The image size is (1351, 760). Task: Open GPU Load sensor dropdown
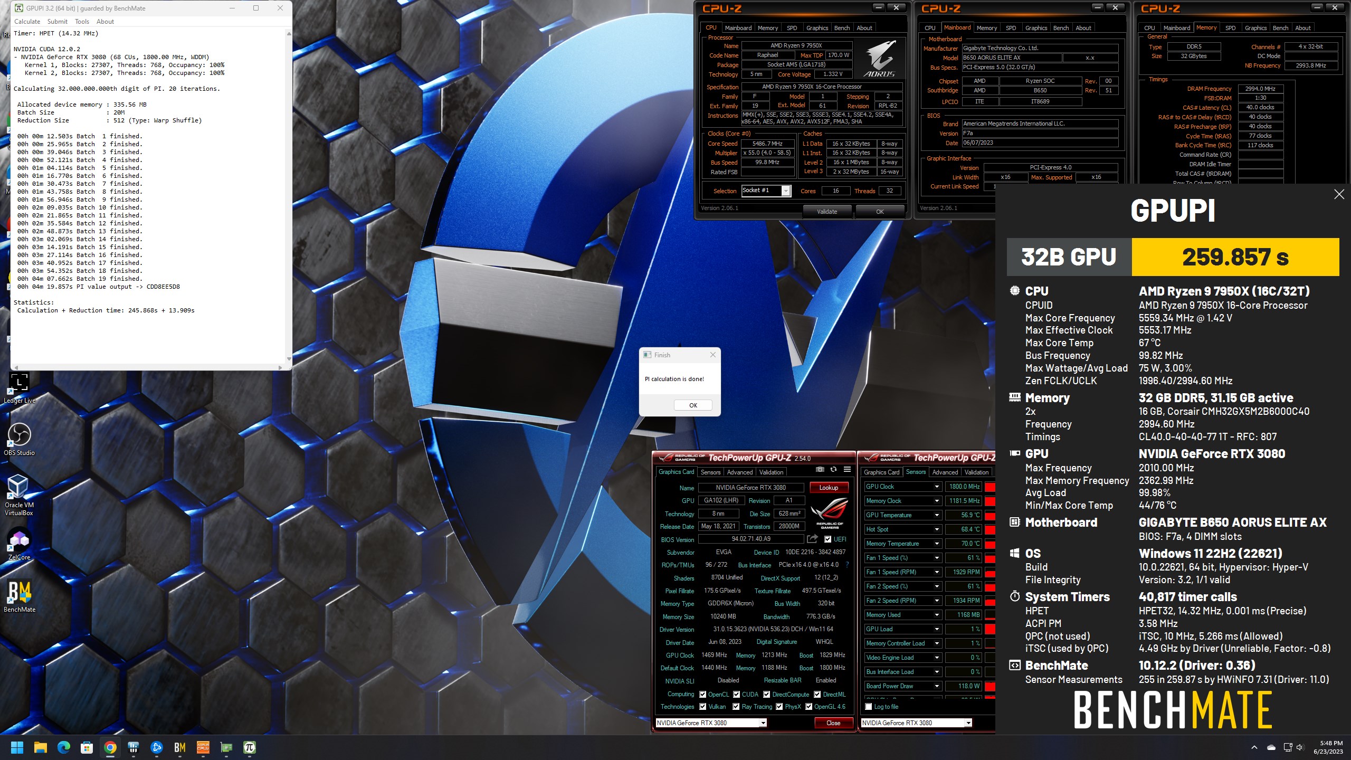(937, 629)
